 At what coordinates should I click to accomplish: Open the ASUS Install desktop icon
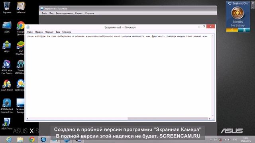[x=7, y=85]
